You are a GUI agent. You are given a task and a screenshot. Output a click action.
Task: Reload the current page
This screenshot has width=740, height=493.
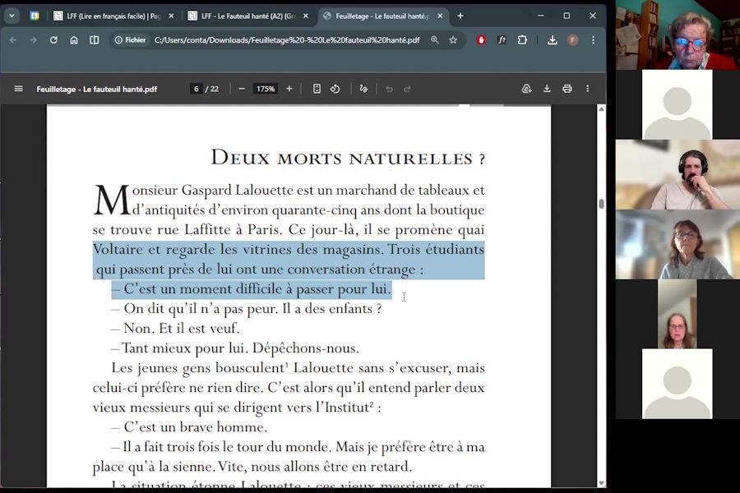[53, 39]
